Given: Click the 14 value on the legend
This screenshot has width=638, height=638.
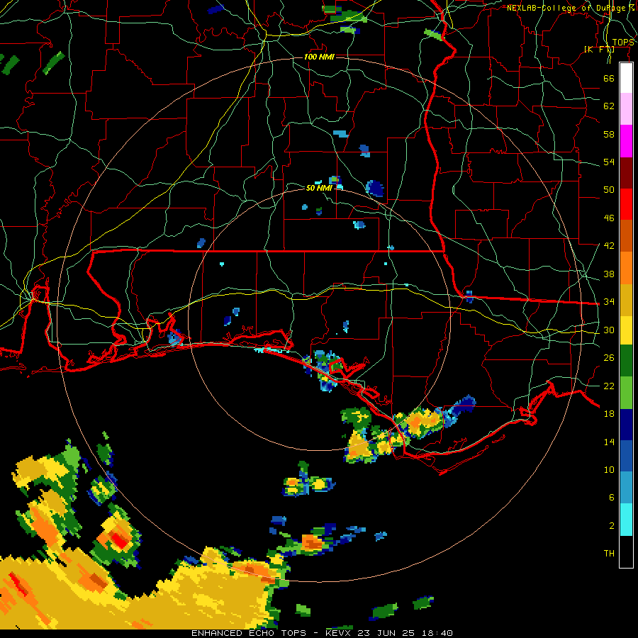Looking at the screenshot, I should pyautogui.click(x=609, y=442).
